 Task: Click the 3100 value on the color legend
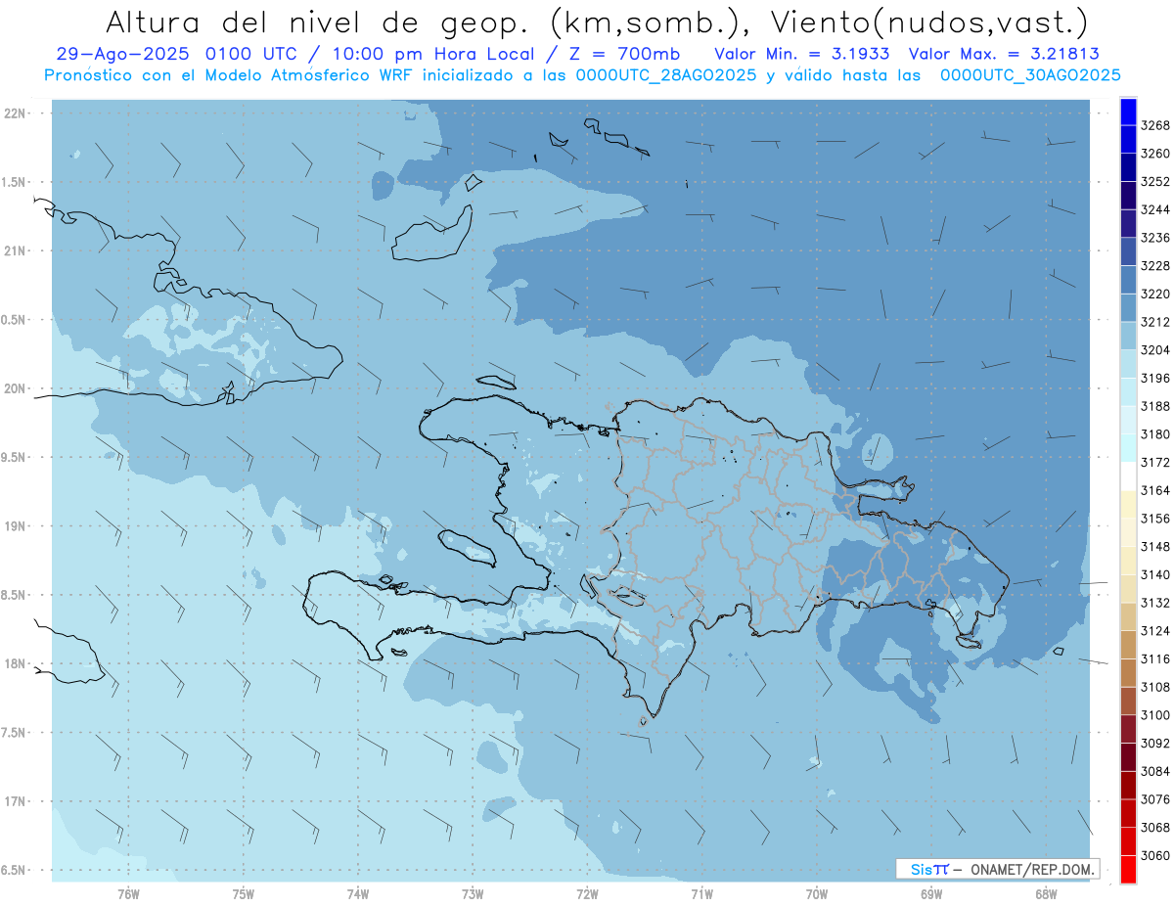(1155, 715)
